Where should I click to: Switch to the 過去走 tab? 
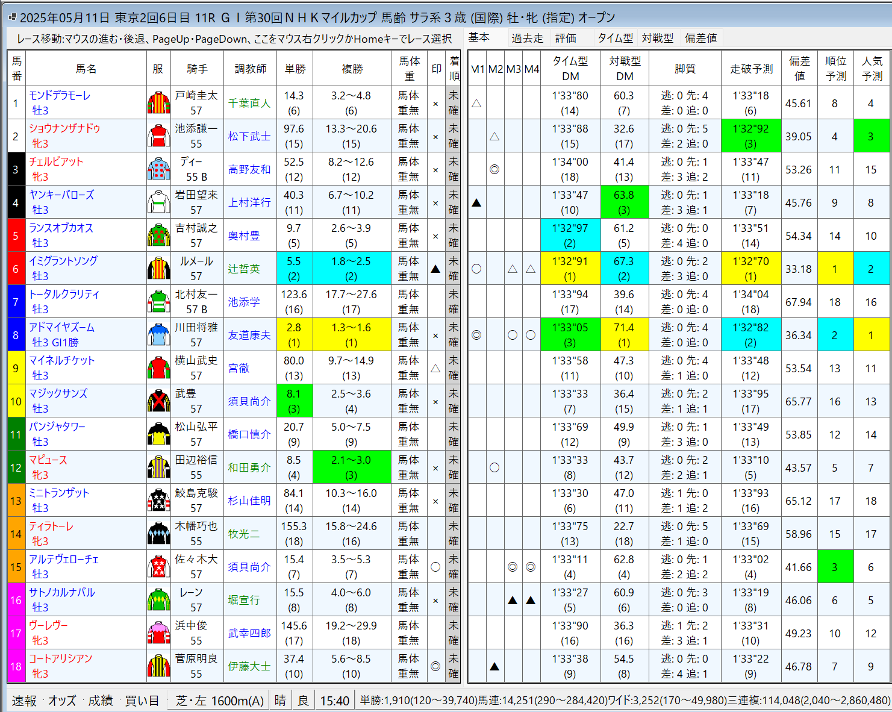pos(528,38)
